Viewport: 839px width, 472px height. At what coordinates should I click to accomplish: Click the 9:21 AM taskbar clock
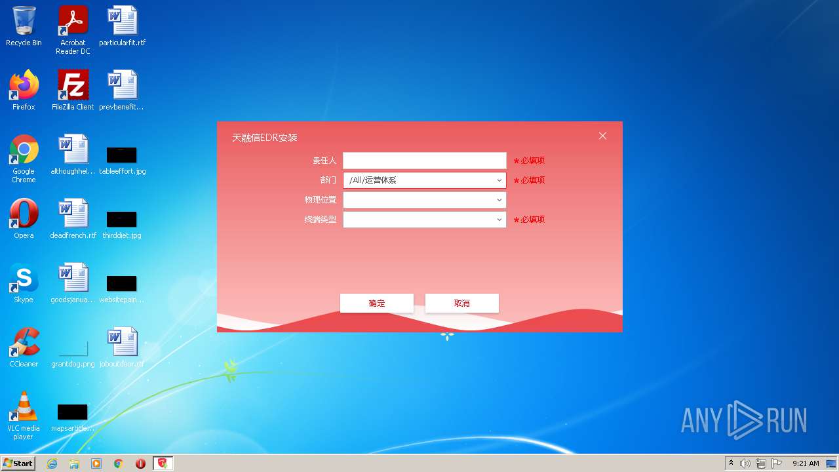pyautogui.click(x=806, y=463)
